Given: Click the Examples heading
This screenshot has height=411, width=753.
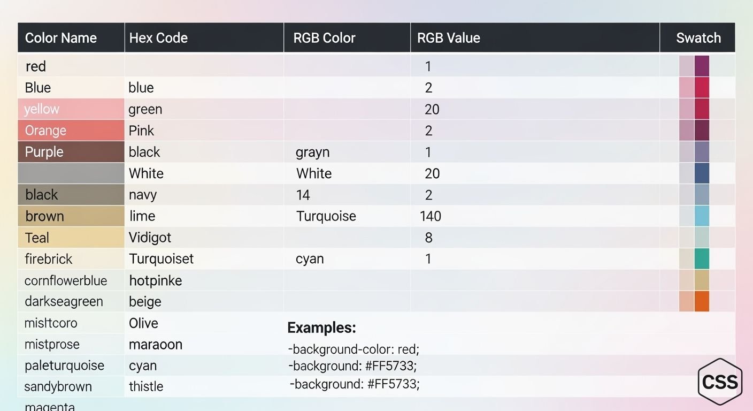Looking at the screenshot, I should coord(321,328).
